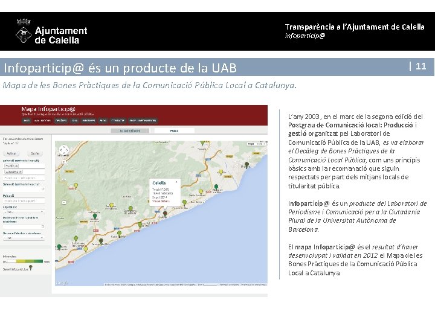The image size is (435, 326).
Task: Switch to the Estadístiques tab
Action: point(130,130)
